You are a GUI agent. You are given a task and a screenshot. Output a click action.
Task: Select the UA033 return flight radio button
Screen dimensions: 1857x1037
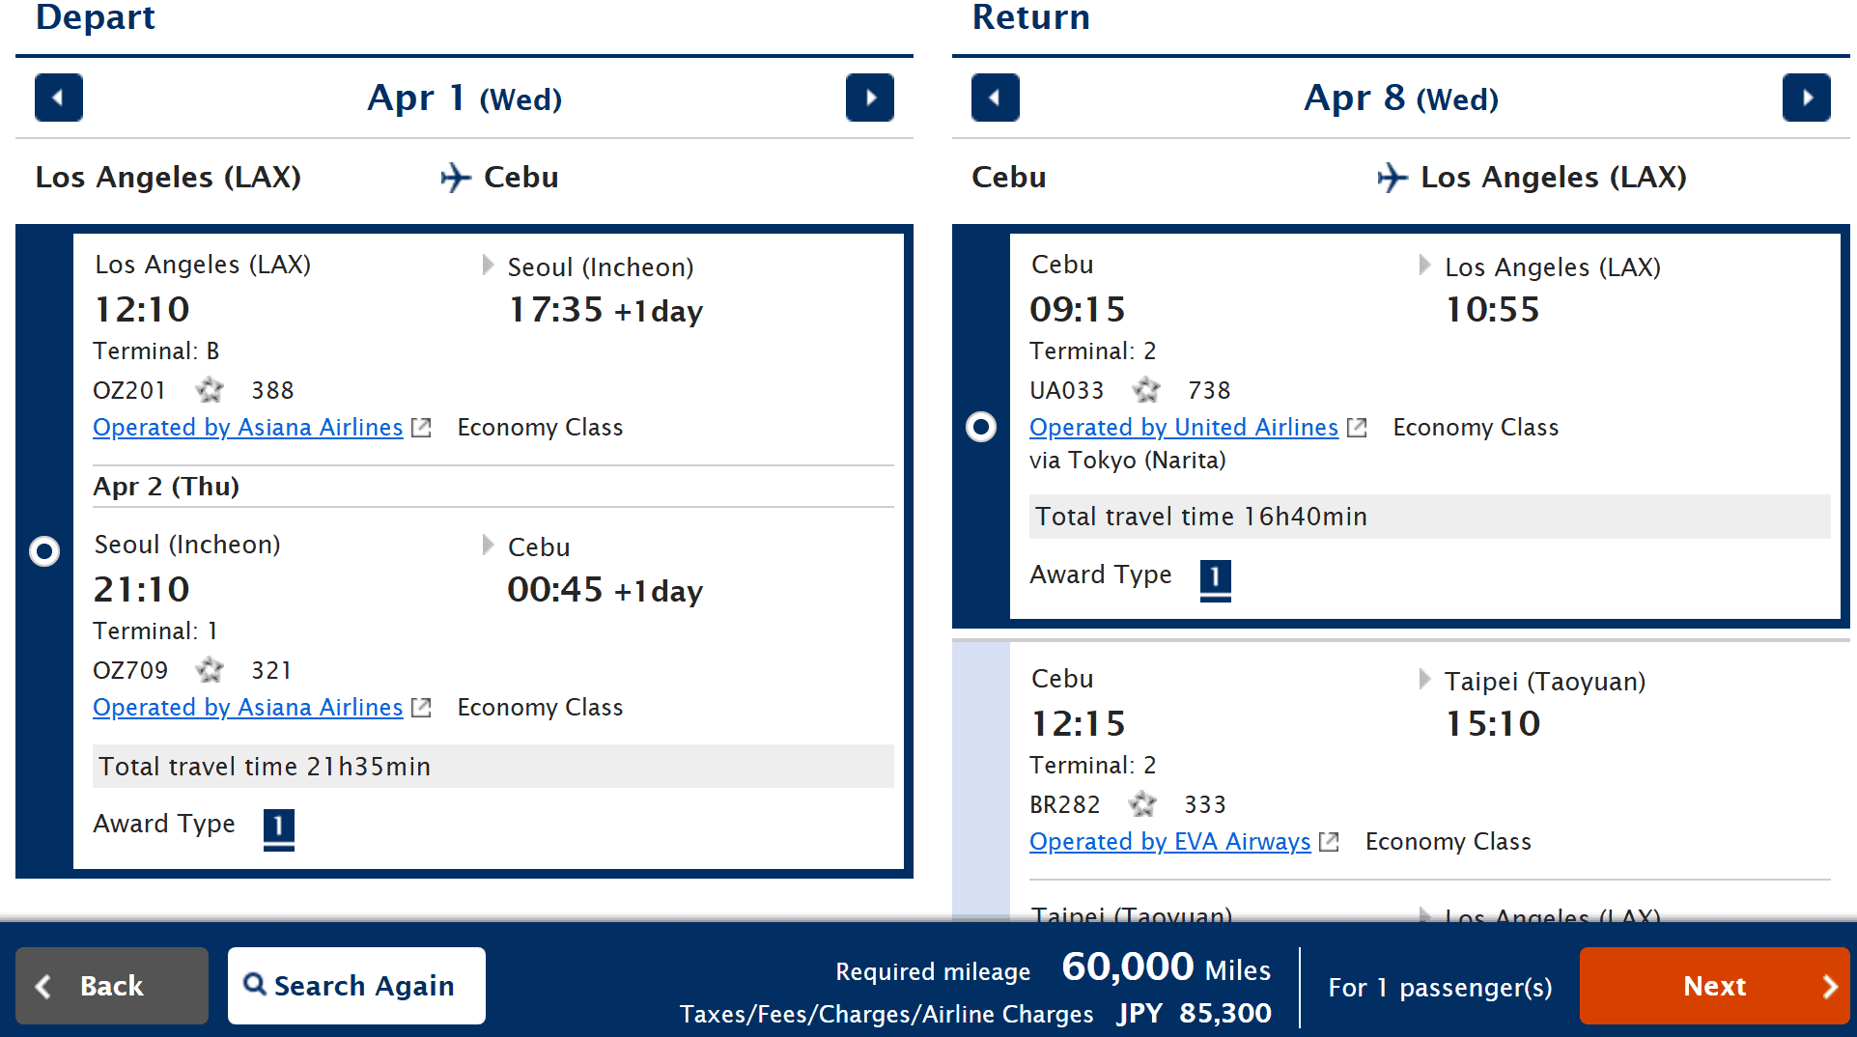pos(981,427)
